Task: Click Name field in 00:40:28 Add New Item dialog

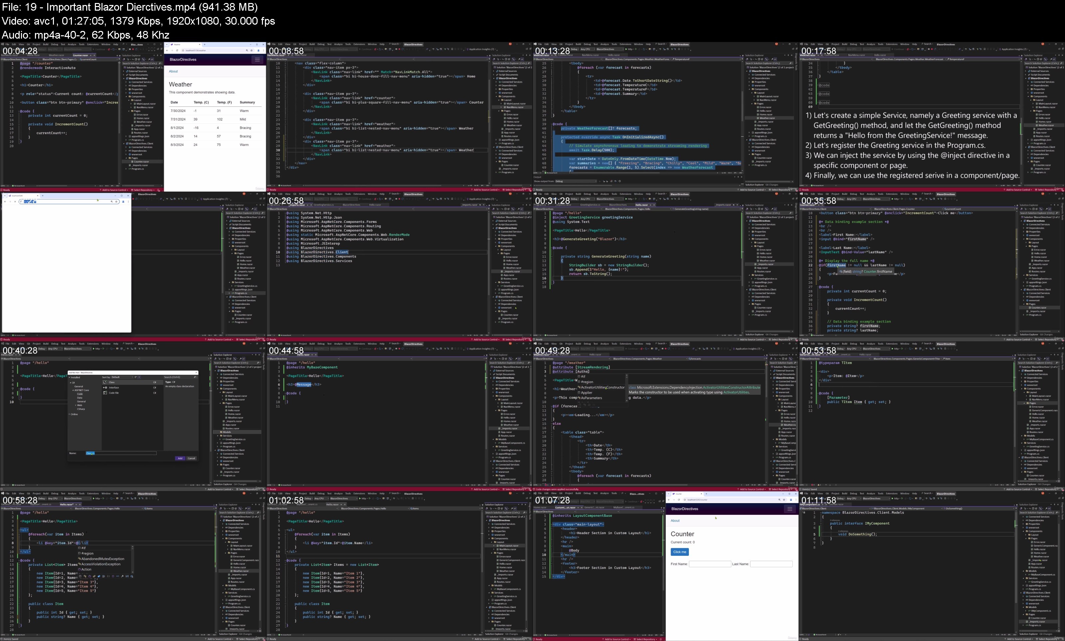Action: (121, 453)
